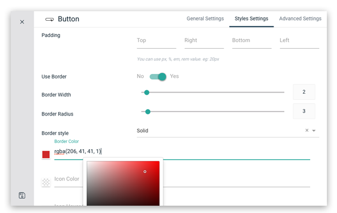Switch to Advanced Settings tab

(x=300, y=18)
